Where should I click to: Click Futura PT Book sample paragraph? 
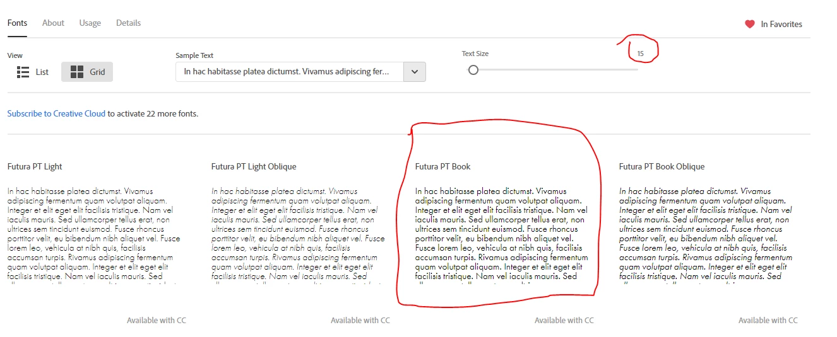point(502,235)
